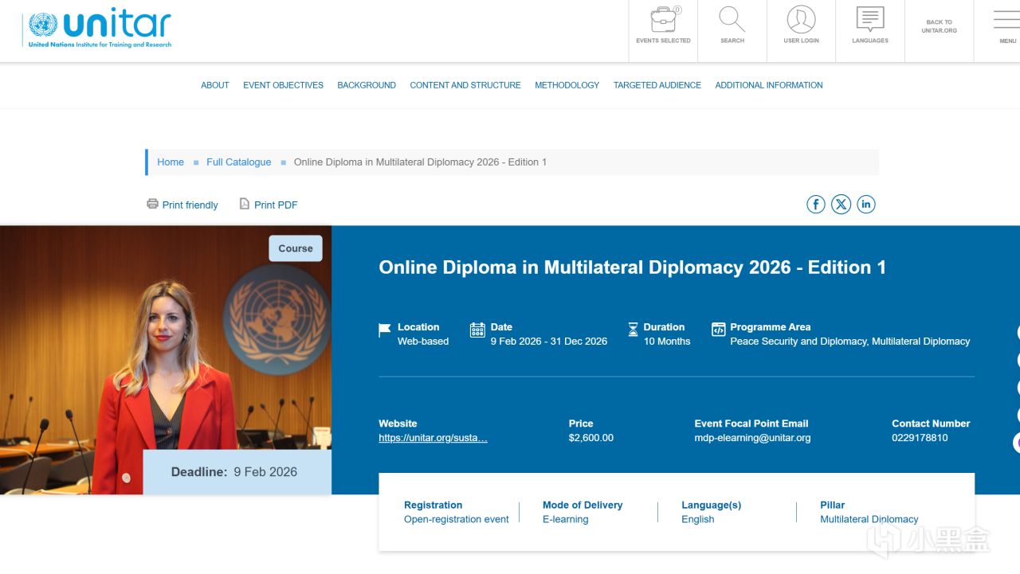Open the Events Selected briefcase icon
1020x574 pixels.
point(663,20)
